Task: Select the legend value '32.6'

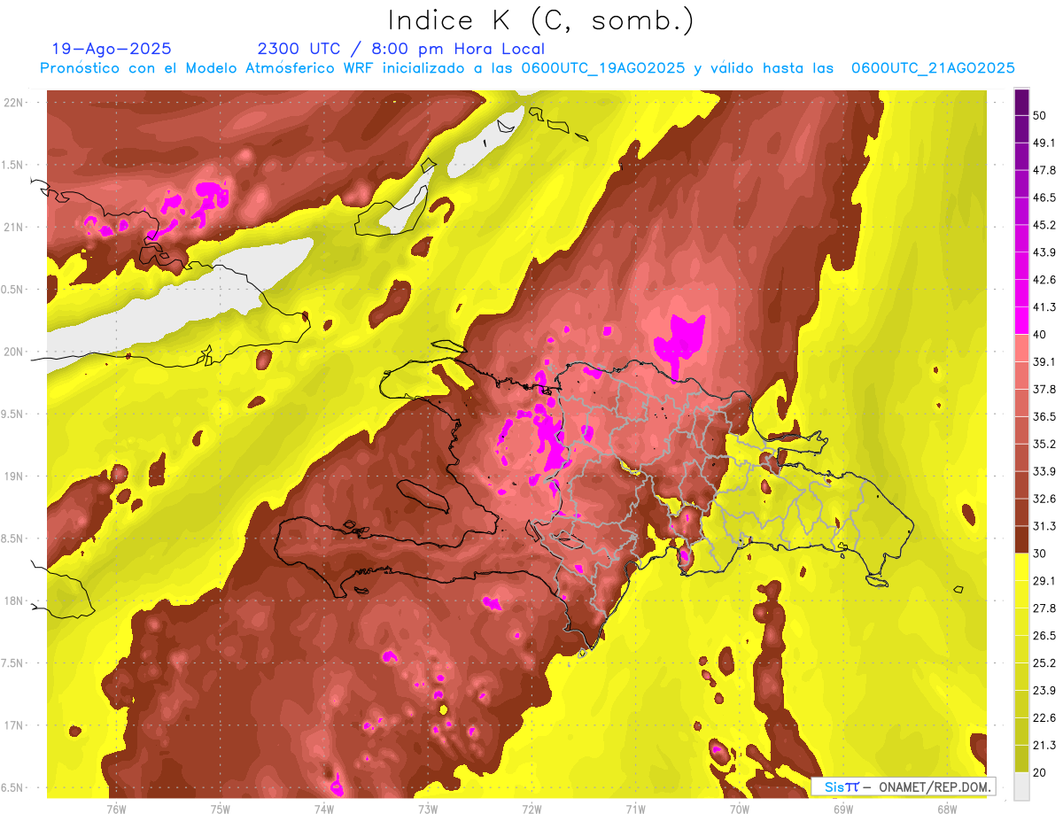Action: (1044, 500)
